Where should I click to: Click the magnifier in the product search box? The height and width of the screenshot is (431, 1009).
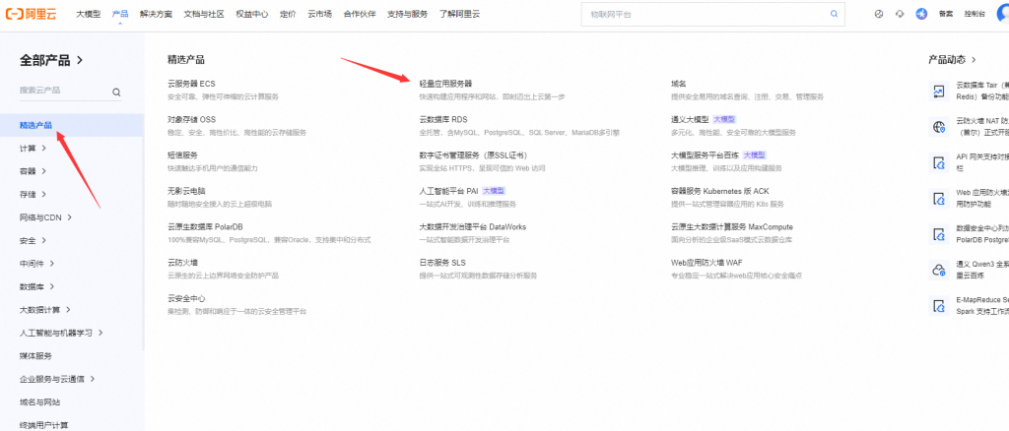[x=116, y=92]
